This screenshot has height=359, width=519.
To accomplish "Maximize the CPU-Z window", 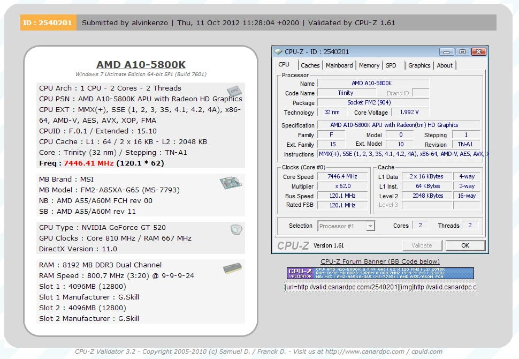I will (x=462, y=52).
